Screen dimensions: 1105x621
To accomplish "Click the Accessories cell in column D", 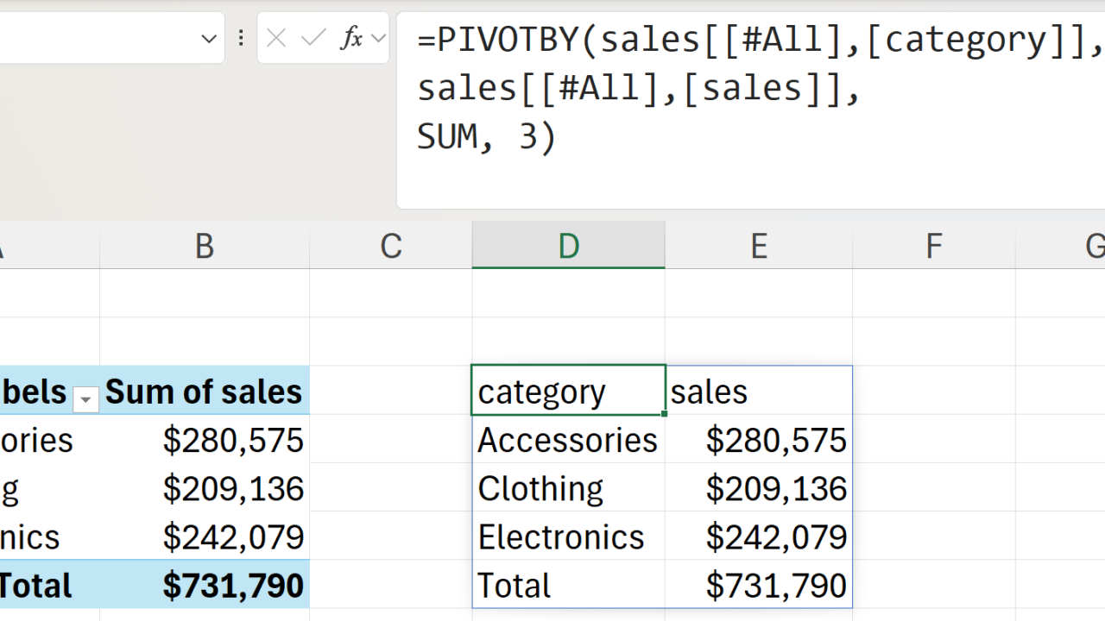I will click(568, 441).
